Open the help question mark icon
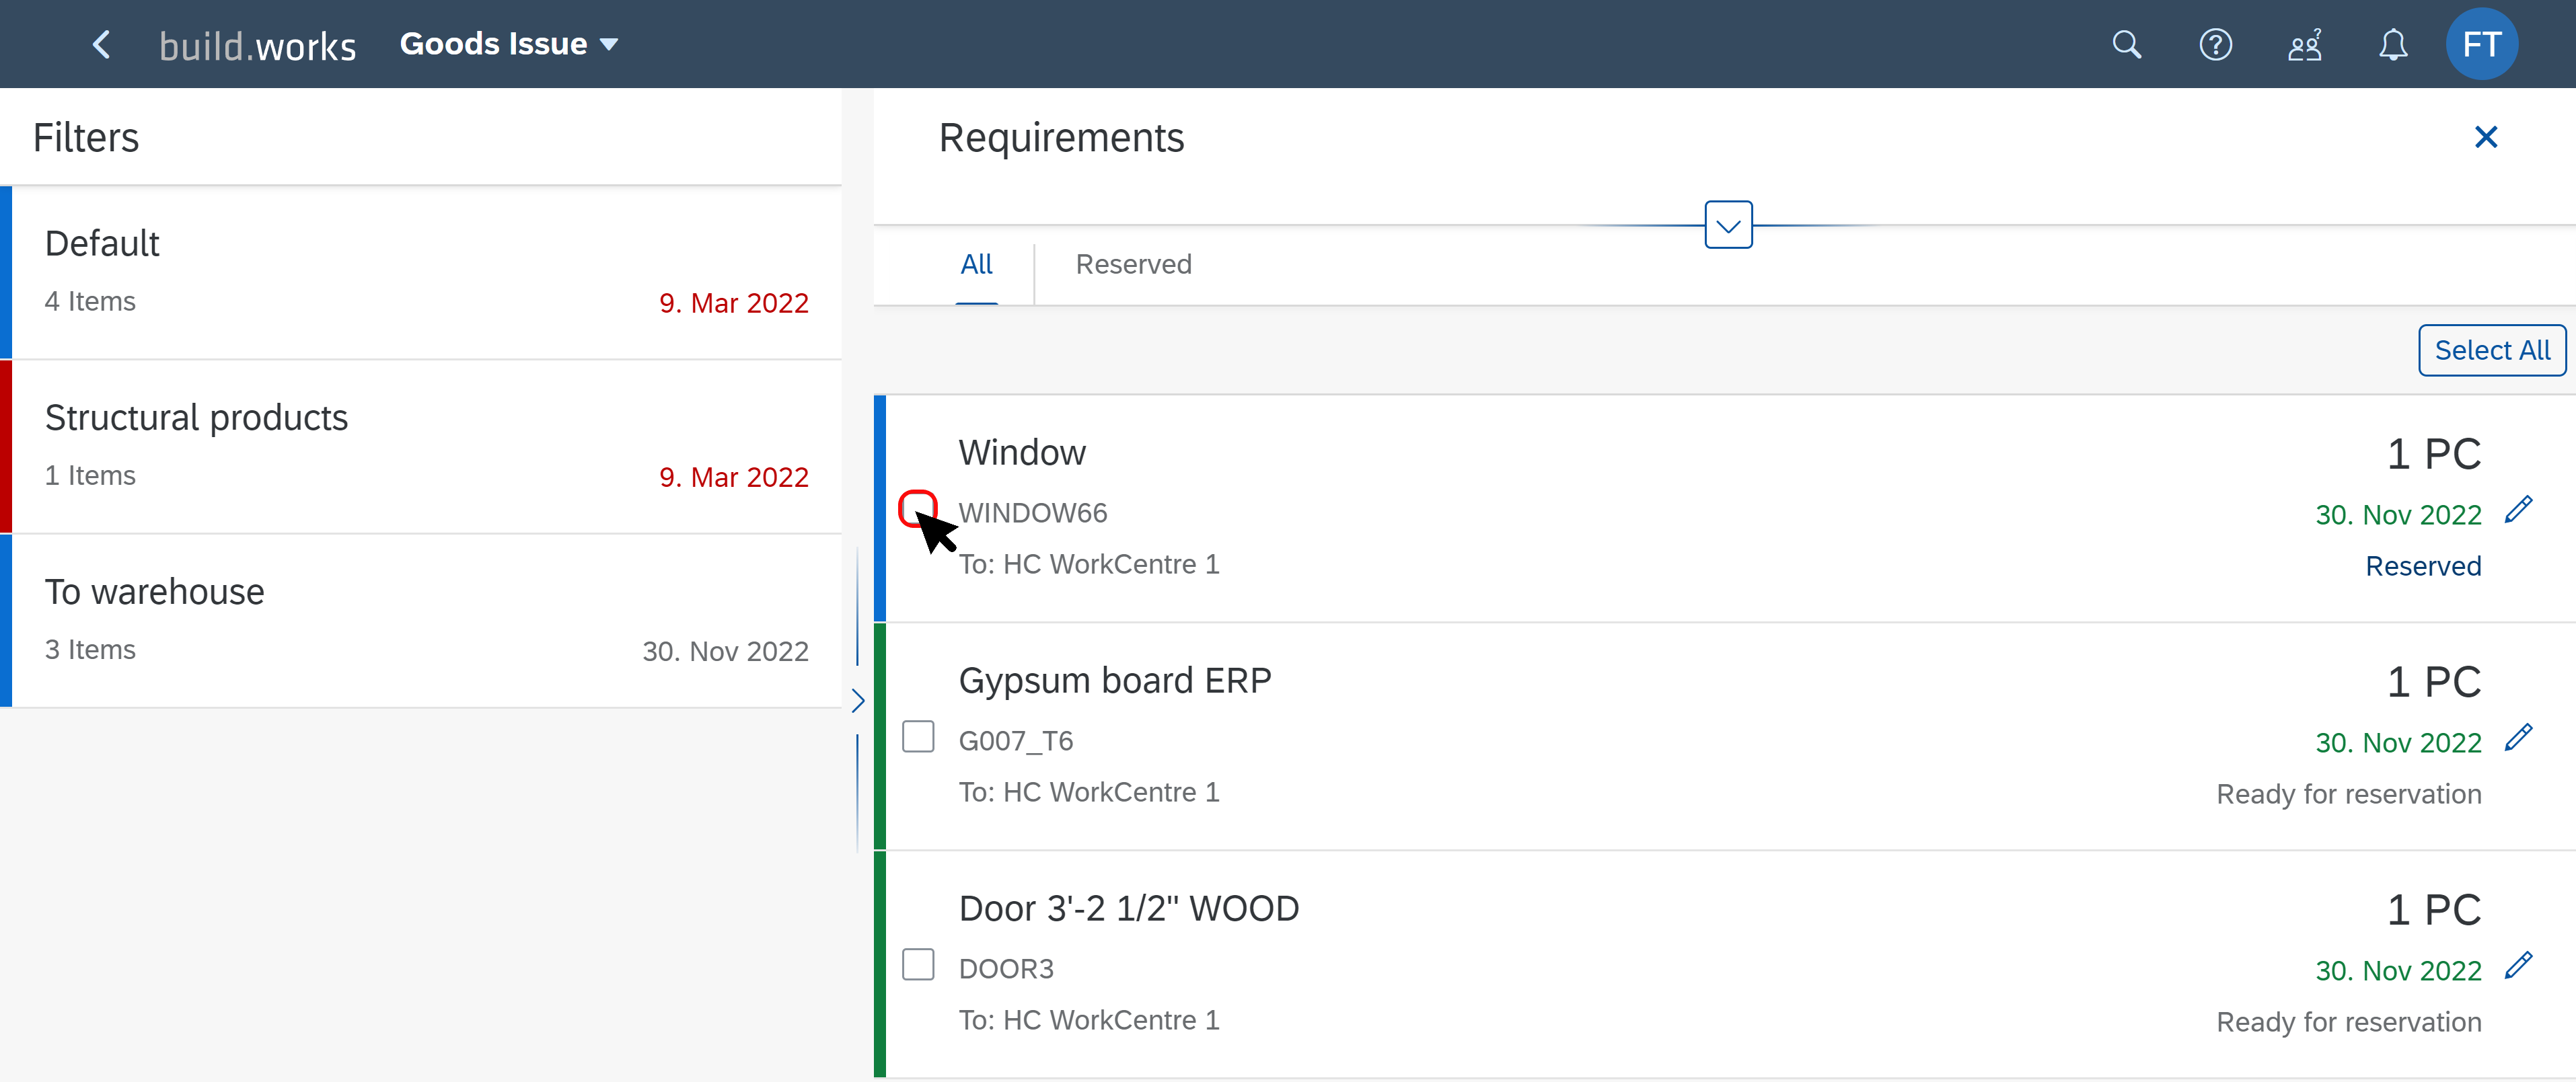The image size is (2576, 1082). tap(2215, 44)
